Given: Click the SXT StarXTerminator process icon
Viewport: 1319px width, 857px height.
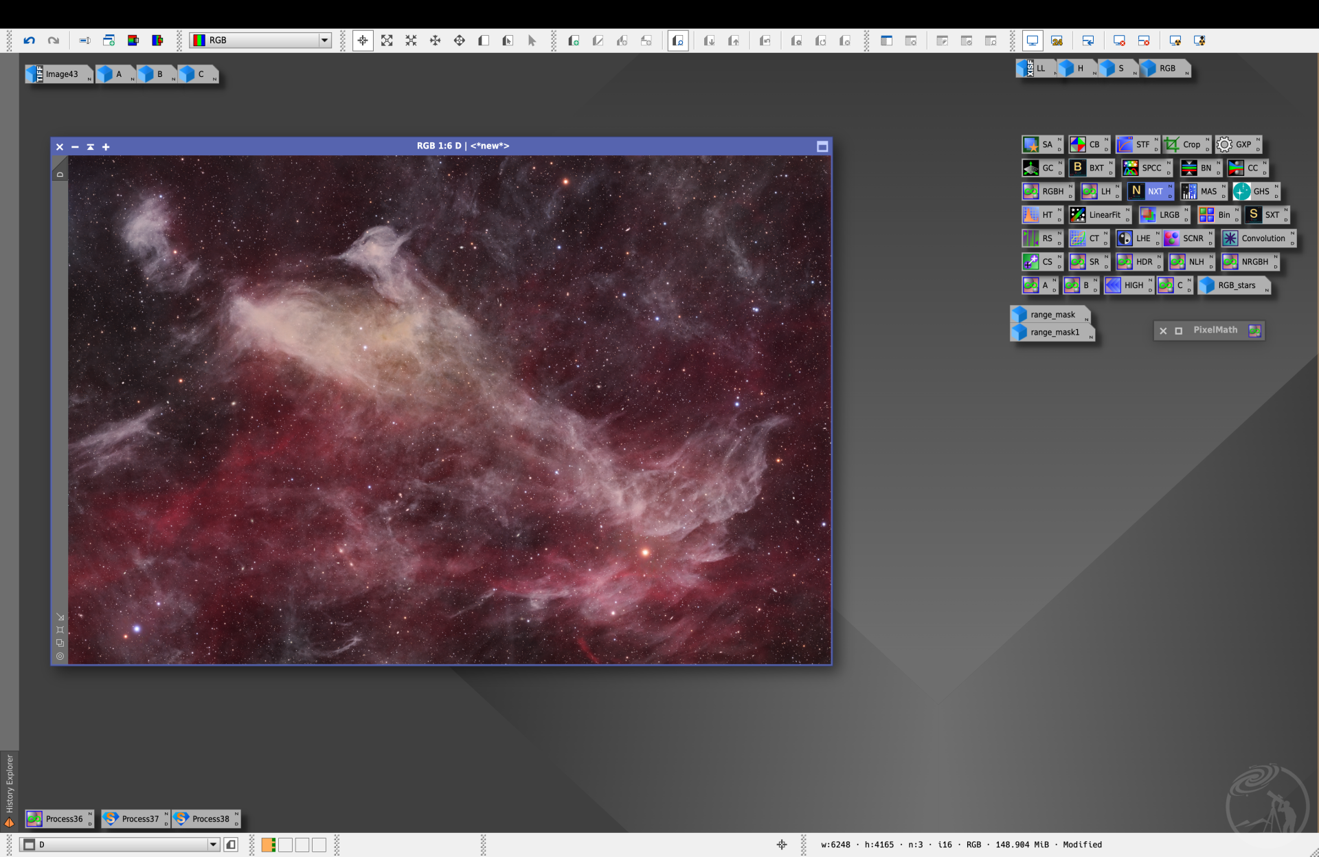Looking at the screenshot, I should click(1267, 214).
